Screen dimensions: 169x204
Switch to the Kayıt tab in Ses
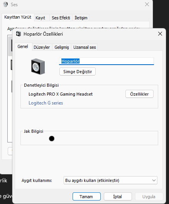pos(41,18)
